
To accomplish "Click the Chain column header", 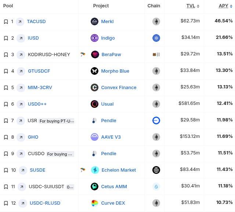I will (154, 6).
